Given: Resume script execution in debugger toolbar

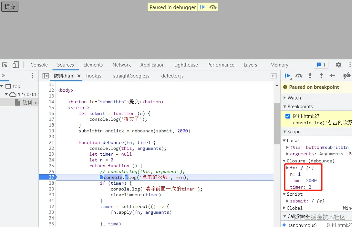Looking at the screenshot, I should [287, 76].
